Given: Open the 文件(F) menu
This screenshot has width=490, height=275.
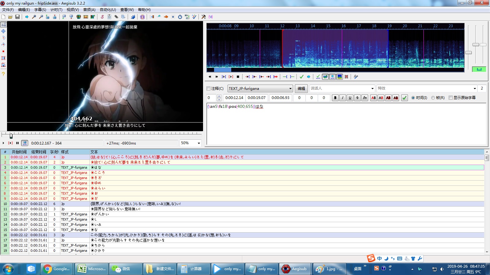Looking at the screenshot, I should click(8, 10).
